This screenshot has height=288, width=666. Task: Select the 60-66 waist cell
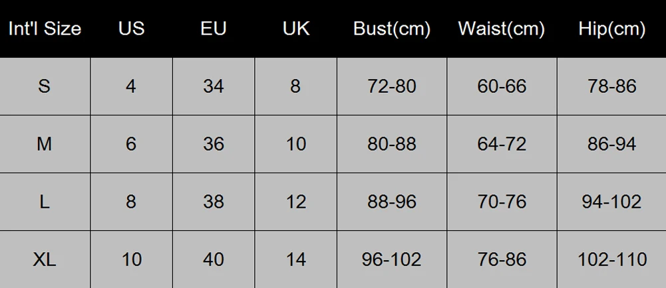click(x=502, y=86)
